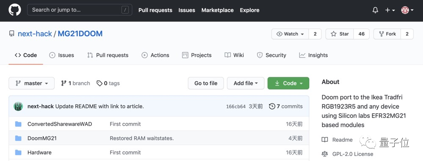Open the green Code download dropdown

pos(288,83)
